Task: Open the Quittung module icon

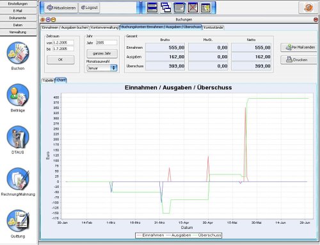Action: tap(18, 221)
